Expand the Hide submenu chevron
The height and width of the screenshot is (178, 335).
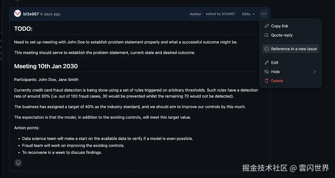pyautogui.click(x=315, y=72)
